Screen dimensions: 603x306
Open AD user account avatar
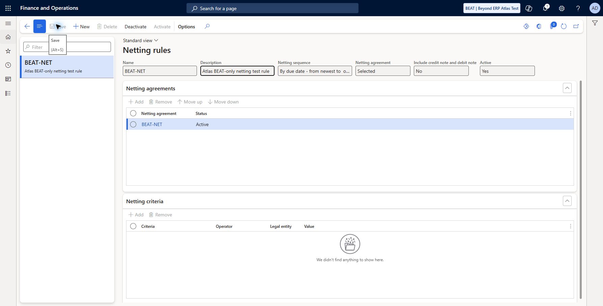point(595,8)
